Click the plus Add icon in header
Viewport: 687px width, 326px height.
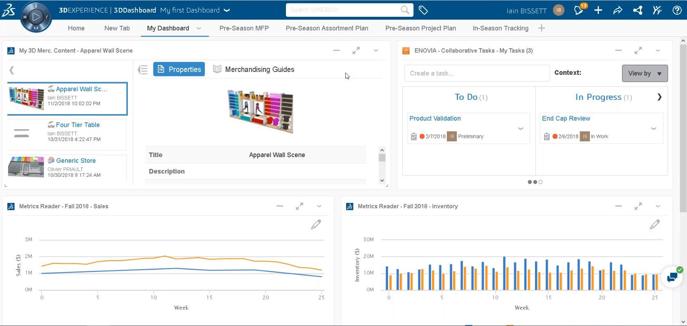pos(598,10)
